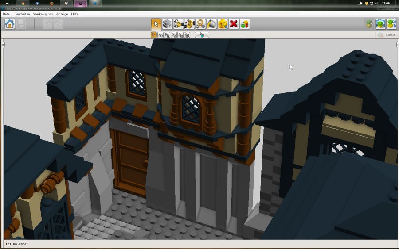Select the Hide brick minifig-head tool
This screenshot has width=399, height=249.
pos(223,24)
